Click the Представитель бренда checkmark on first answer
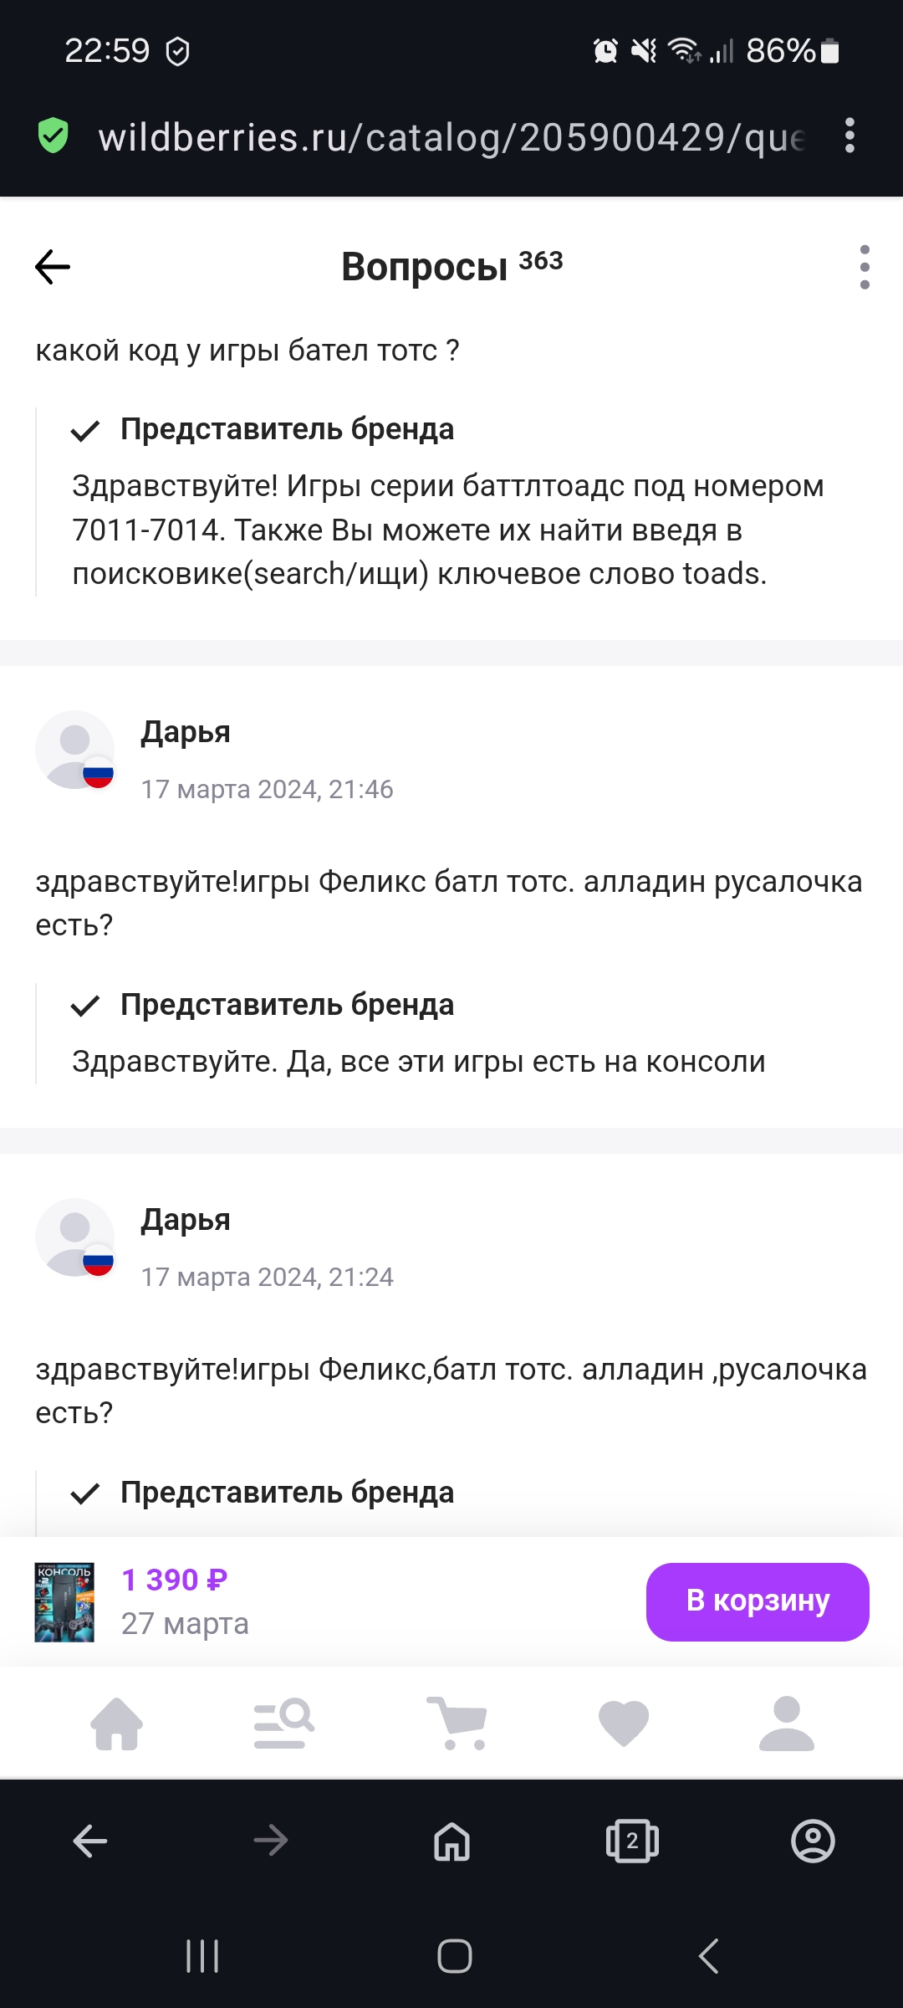 tap(84, 432)
